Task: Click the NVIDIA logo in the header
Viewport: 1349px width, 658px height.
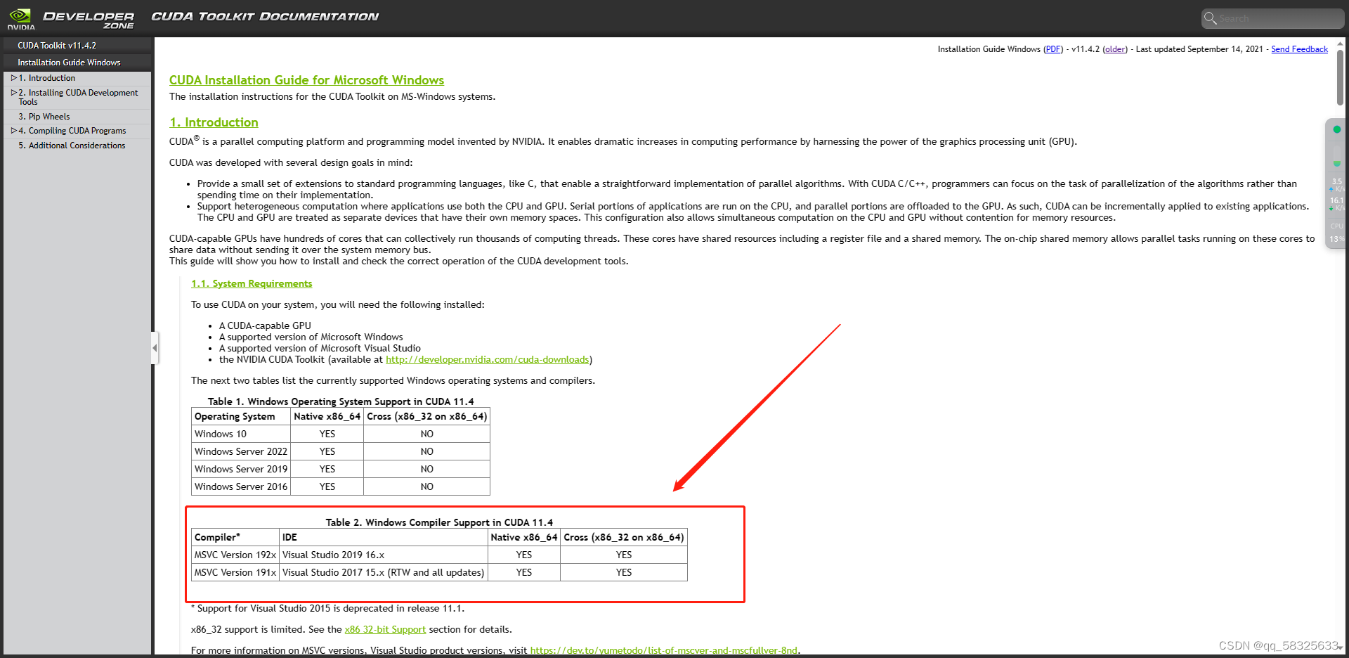Action: [x=21, y=18]
